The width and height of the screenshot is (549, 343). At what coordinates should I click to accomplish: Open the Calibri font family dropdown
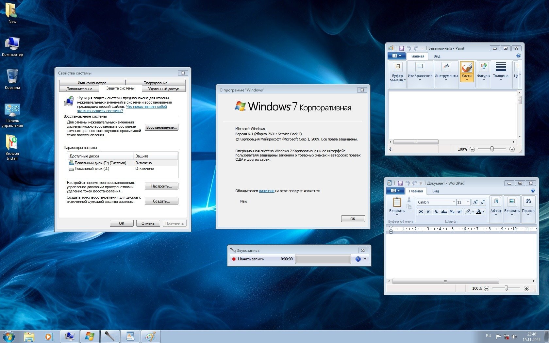(454, 202)
